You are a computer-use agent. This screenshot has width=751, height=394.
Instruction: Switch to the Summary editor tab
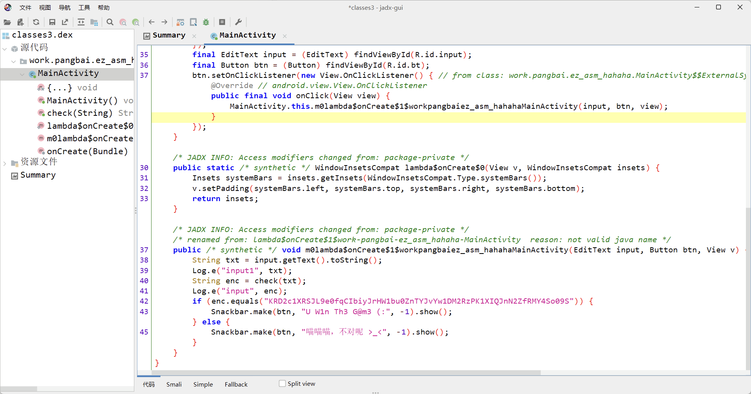169,36
